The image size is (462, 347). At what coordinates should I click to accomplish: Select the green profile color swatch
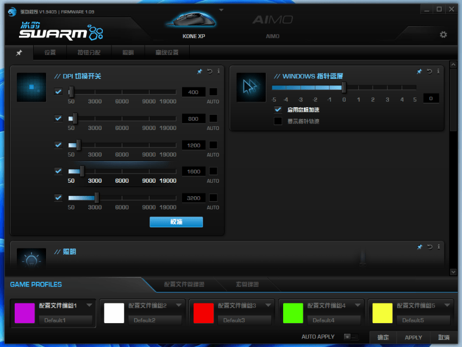click(x=293, y=313)
